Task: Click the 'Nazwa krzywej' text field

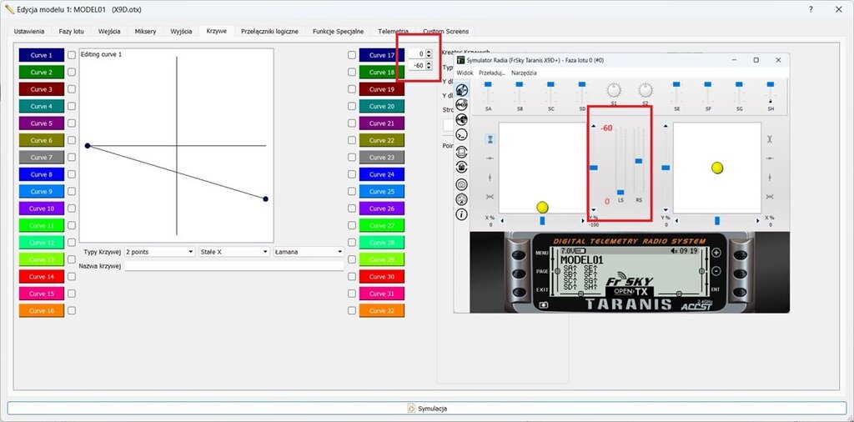Action: 234,266
